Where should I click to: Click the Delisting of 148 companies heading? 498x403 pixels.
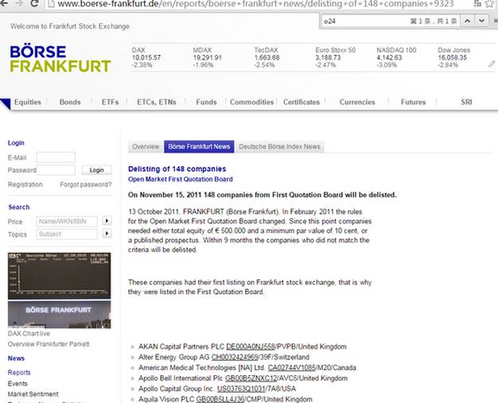[177, 169]
